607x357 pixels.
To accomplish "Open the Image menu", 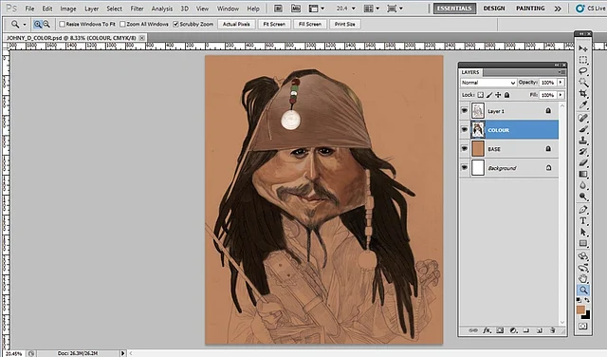I will click(68, 9).
